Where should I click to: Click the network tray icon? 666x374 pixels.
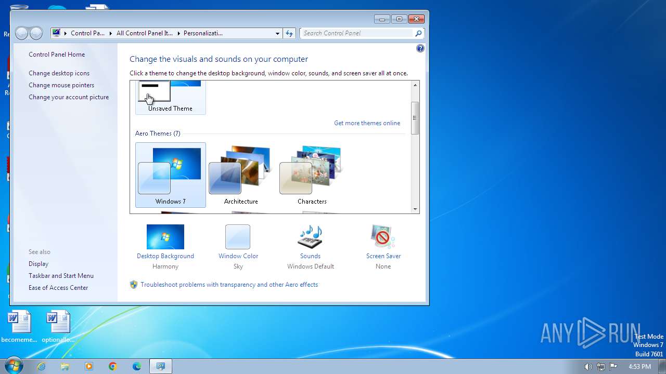[601, 366]
